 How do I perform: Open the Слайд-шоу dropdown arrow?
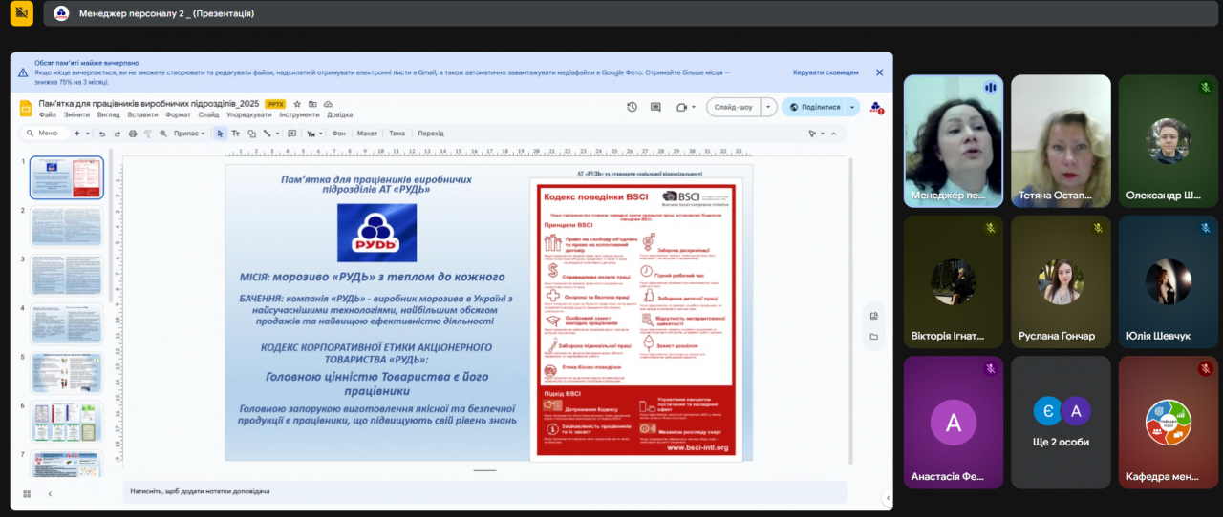click(x=768, y=107)
